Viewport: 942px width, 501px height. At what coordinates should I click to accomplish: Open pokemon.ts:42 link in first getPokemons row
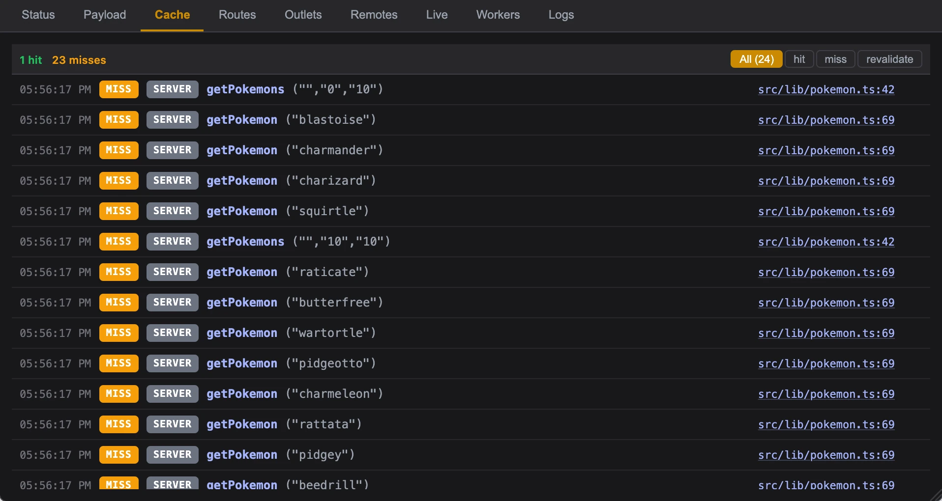tap(826, 89)
